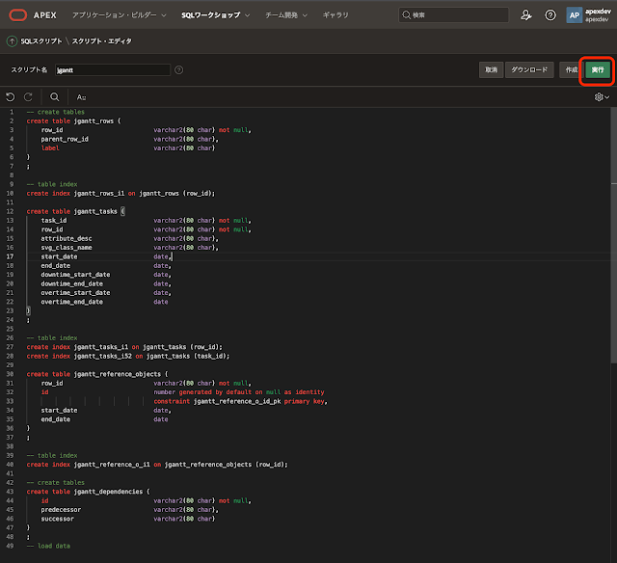Expand the アプリケーション・ビルダー chevron
617x563 pixels.
(164, 15)
